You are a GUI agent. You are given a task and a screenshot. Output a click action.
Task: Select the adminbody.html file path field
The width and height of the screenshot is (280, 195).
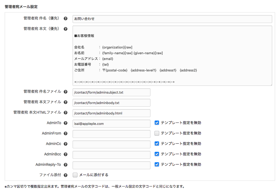point(111,113)
